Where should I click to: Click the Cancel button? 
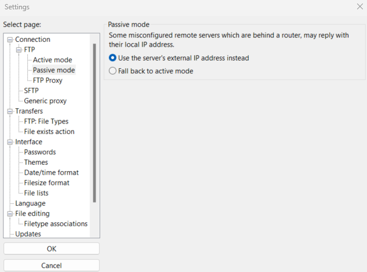[51, 265]
